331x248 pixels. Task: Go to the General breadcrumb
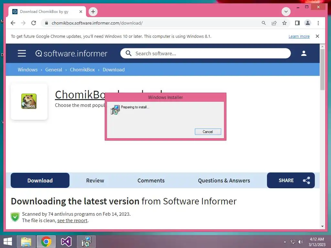(54, 70)
